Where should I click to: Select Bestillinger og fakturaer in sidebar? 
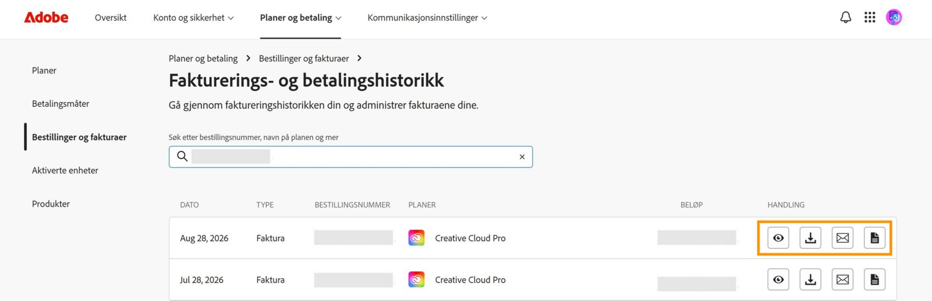coord(79,137)
